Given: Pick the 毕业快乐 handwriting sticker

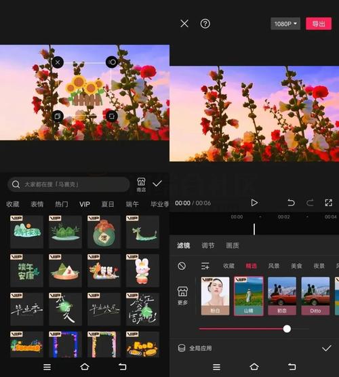Looking at the screenshot, I should (104, 309).
